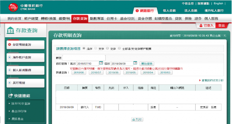232x124 pixels.
Task: Open the end date calendar icon
Action: [x=135, y=63]
